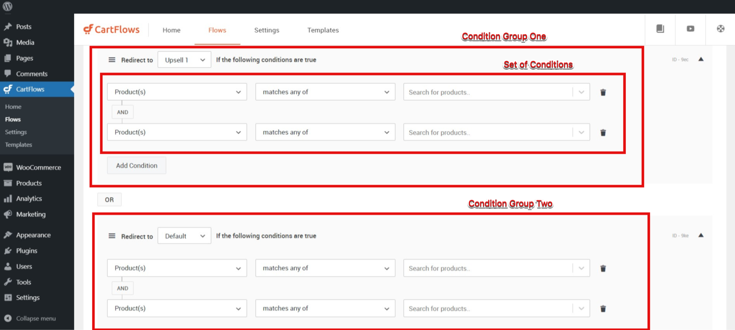This screenshot has width=735, height=330.
Task: Grab the drag handle beside Upsell 1
Action: [112, 60]
